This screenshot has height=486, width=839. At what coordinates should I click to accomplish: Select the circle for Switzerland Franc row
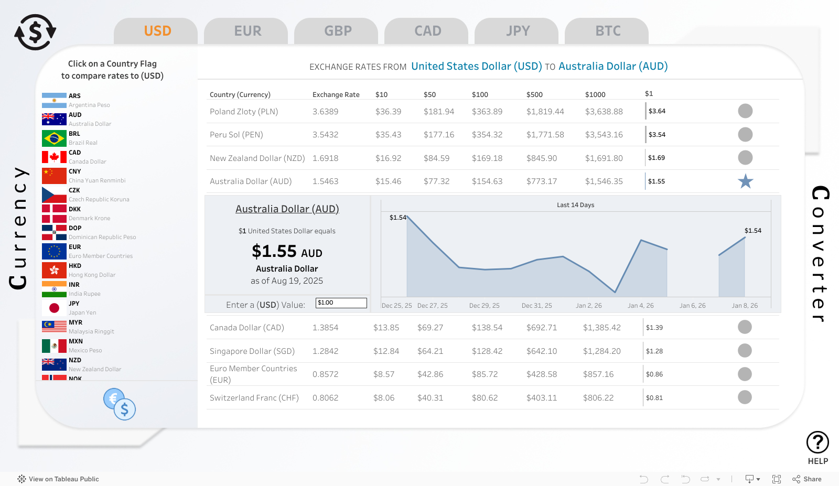click(745, 397)
